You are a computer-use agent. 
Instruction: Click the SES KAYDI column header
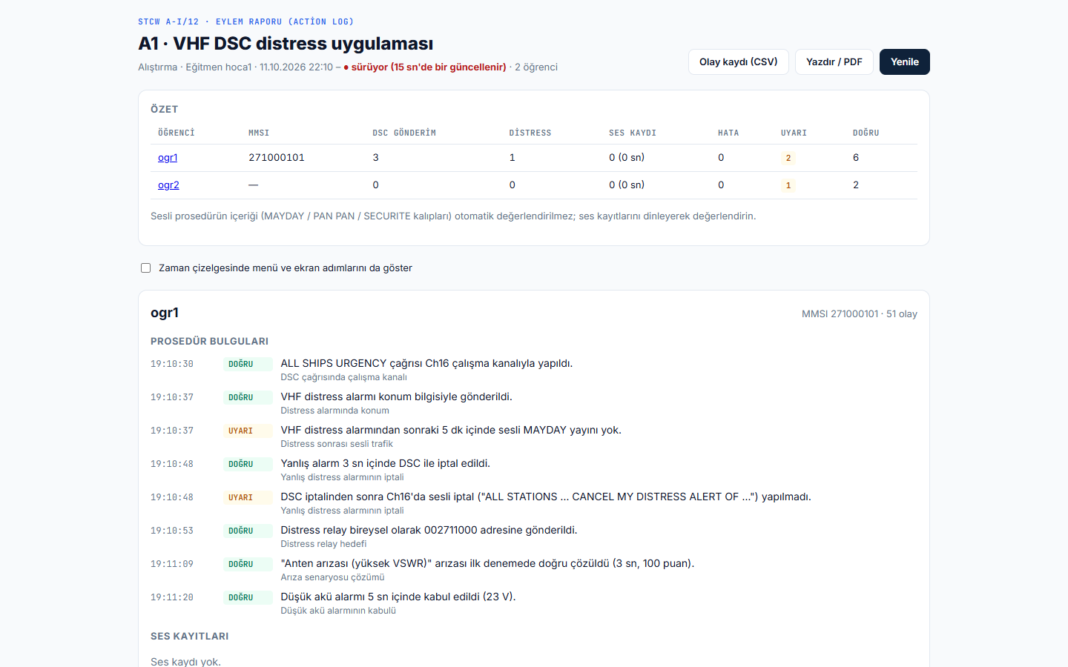[633, 133]
